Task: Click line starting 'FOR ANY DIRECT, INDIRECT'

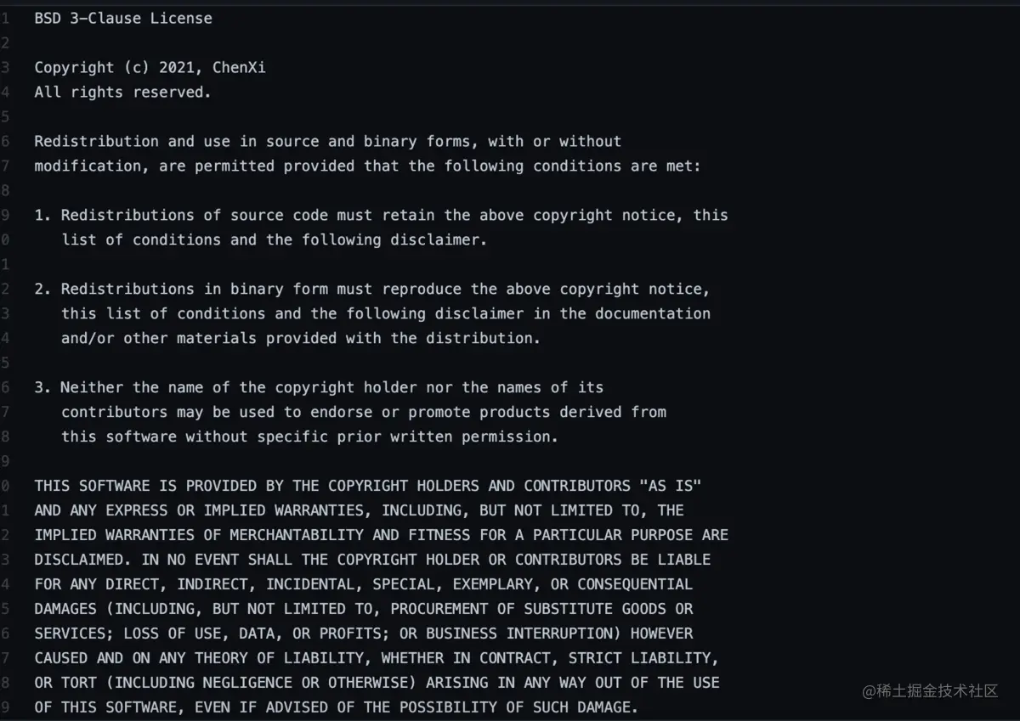Action: (x=363, y=584)
